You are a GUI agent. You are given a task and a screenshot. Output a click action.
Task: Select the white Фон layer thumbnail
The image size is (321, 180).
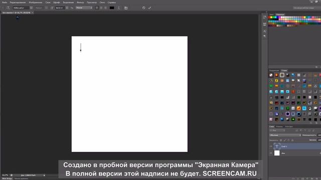pyautogui.click(x=277, y=153)
